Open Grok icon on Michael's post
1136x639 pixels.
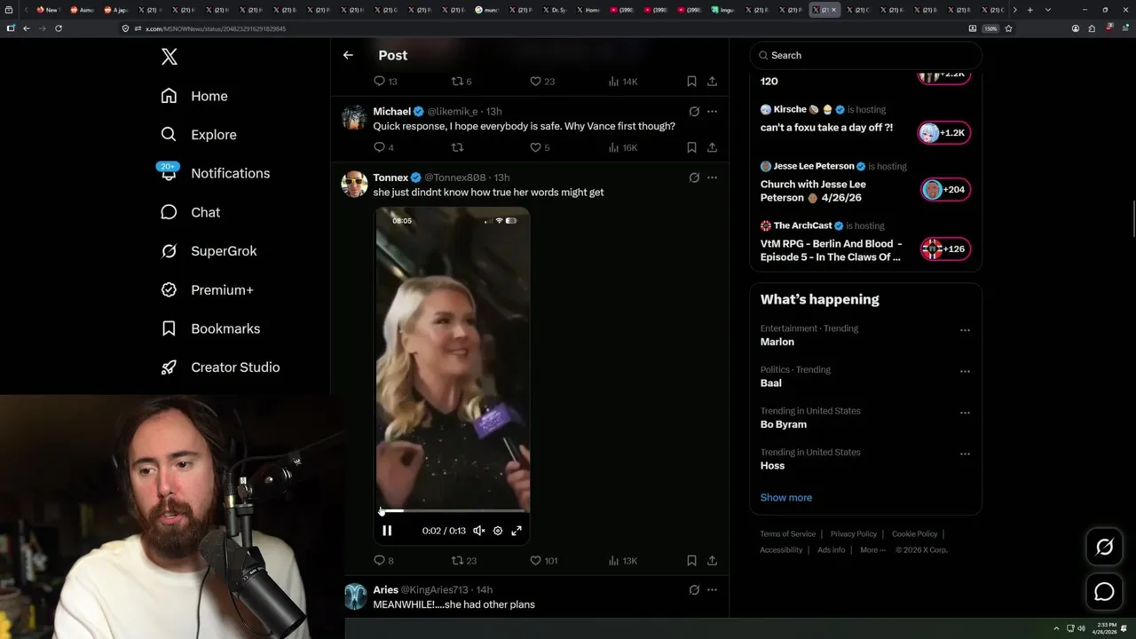tap(694, 112)
